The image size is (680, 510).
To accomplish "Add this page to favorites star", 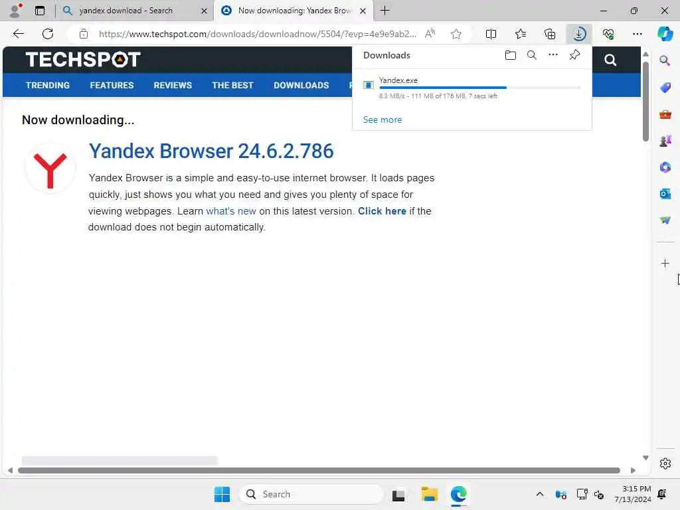I will click(456, 34).
